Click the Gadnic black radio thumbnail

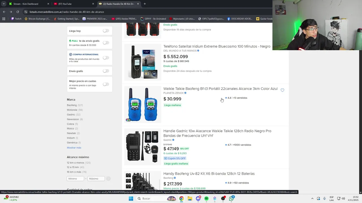pos(143,147)
